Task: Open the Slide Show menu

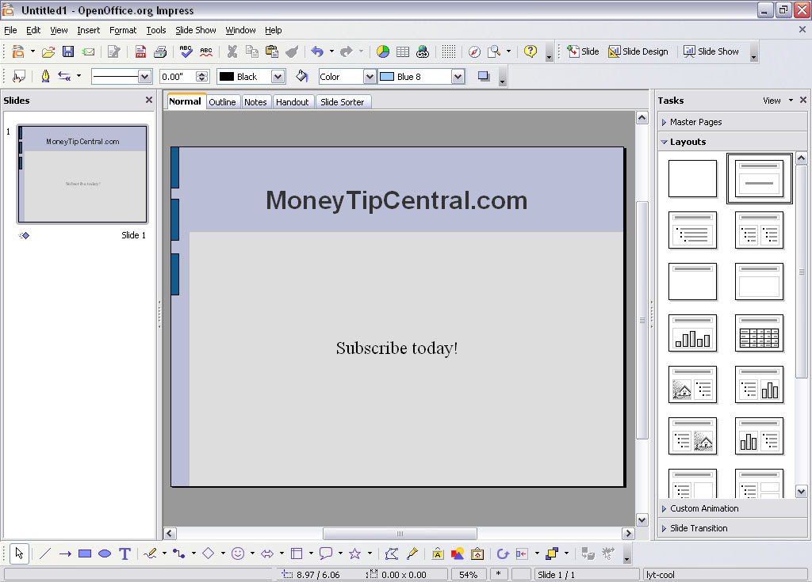Action: coord(196,30)
